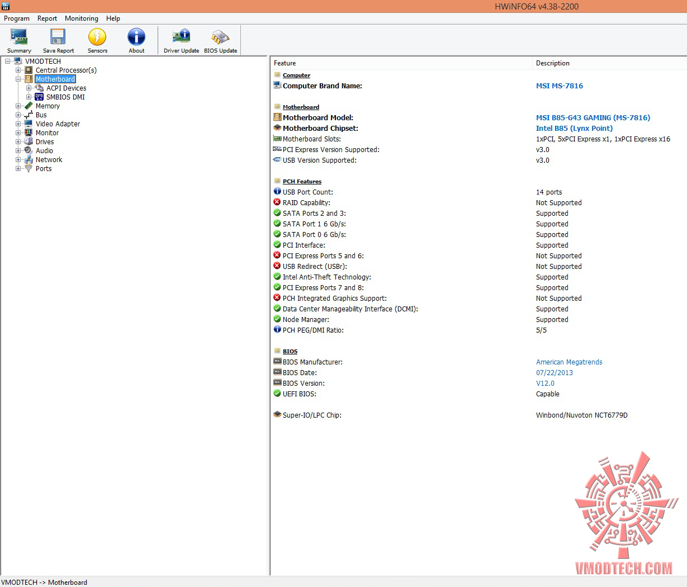Click the Motherboard Slots row
This screenshot has height=587, width=687.
(479, 139)
